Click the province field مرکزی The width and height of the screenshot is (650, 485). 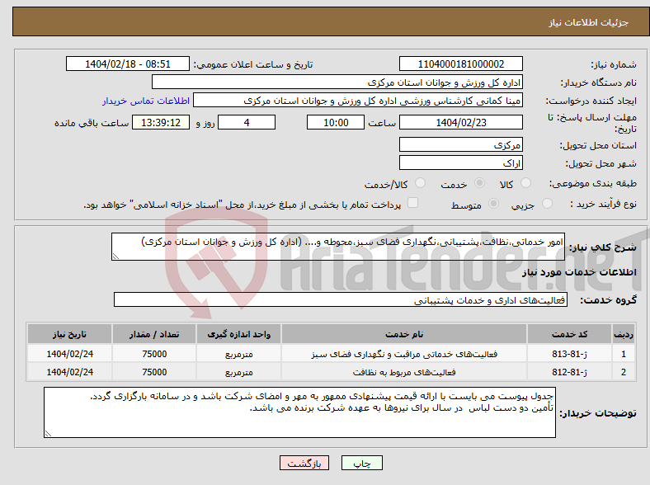click(x=460, y=144)
